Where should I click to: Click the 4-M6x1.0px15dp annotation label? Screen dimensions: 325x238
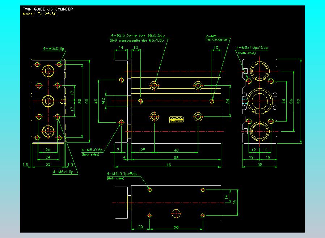coord(252,48)
